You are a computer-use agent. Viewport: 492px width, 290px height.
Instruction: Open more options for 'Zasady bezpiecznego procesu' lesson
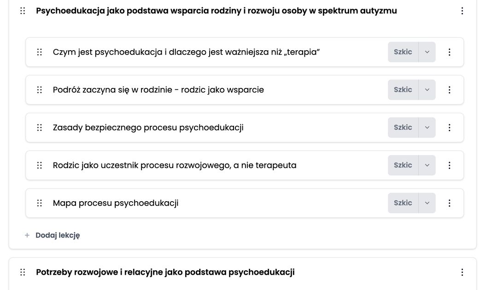(449, 128)
